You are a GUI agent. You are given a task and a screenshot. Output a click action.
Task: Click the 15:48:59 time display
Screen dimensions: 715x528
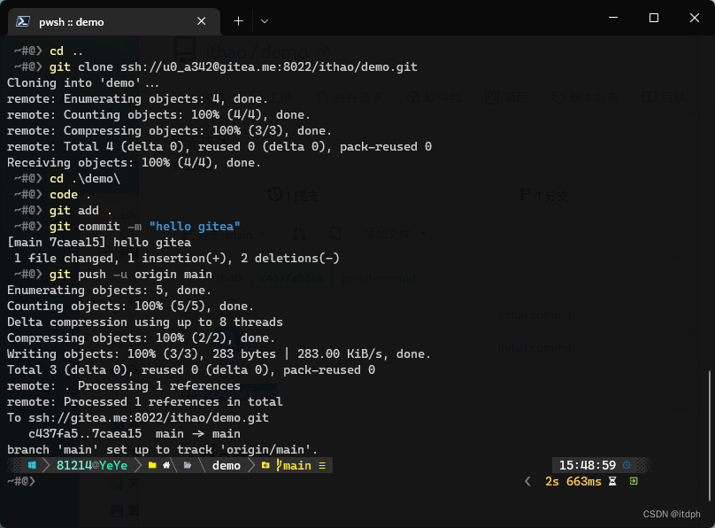coord(588,465)
